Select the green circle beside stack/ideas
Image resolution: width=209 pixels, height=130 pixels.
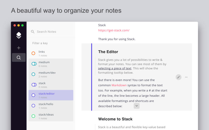(x=33, y=116)
